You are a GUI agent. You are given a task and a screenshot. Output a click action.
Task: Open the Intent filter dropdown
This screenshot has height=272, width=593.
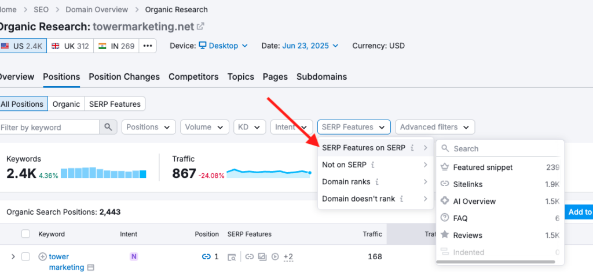click(292, 127)
